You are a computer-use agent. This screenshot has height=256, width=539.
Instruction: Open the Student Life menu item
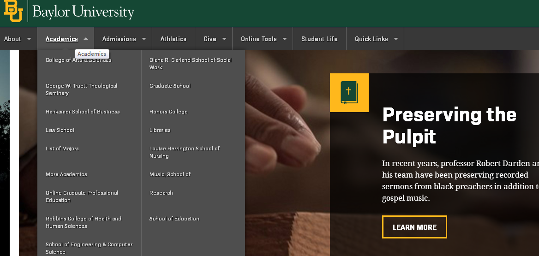coord(319,39)
